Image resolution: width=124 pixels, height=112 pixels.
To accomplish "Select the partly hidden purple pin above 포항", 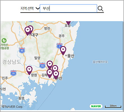I will [68, 23].
